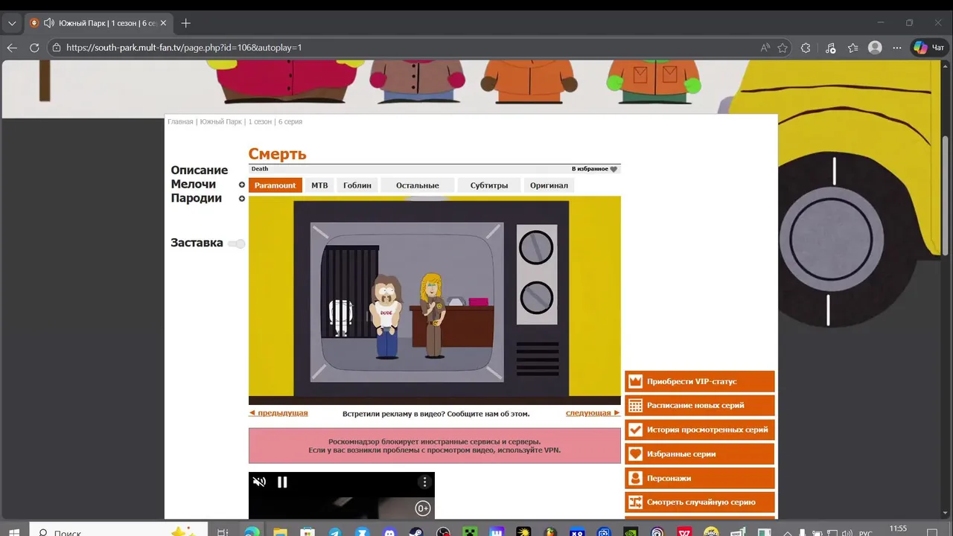Expand the Пародии section plus icon
This screenshot has height=536, width=953.
(242, 199)
